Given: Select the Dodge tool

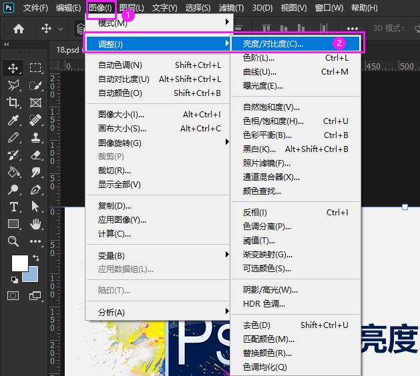Looking at the screenshot, I should pos(13,189).
